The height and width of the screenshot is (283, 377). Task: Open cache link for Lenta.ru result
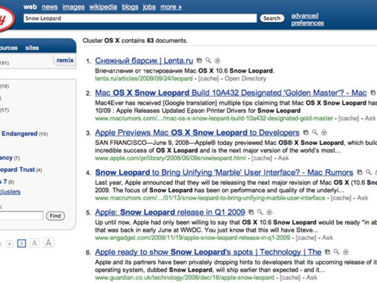click(209, 79)
